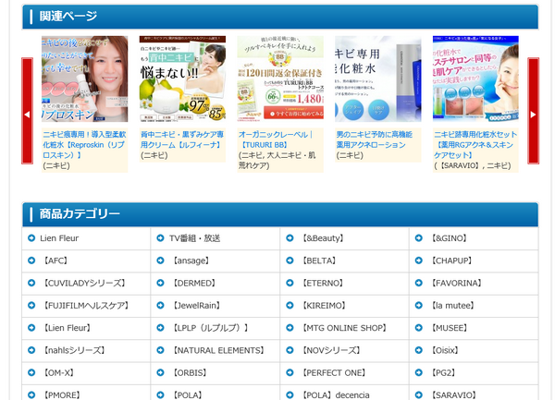This screenshot has height=400, width=555.
Task: Click the left carousel arrow button
Action: point(27,112)
